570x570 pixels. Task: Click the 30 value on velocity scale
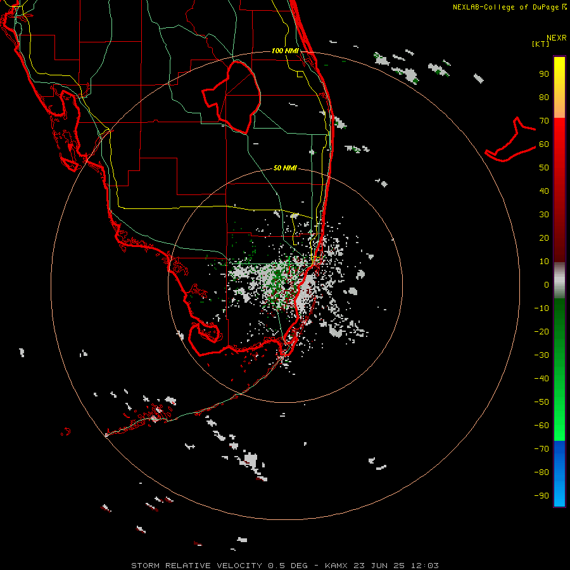[544, 215]
